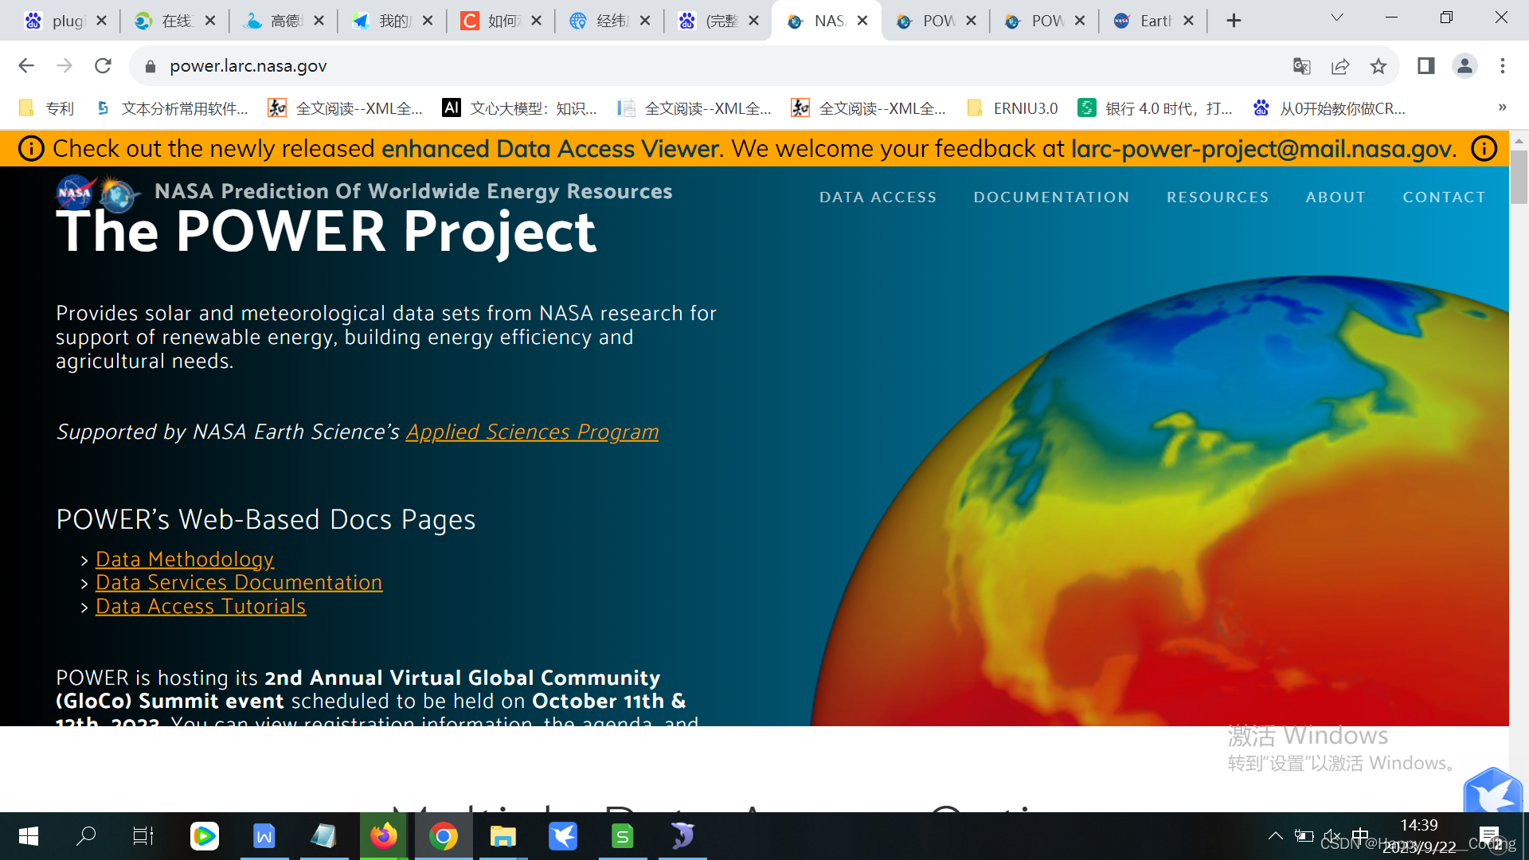Show more bookmarks with chevron
The width and height of the screenshot is (1529, 860).
[1502, 107]
